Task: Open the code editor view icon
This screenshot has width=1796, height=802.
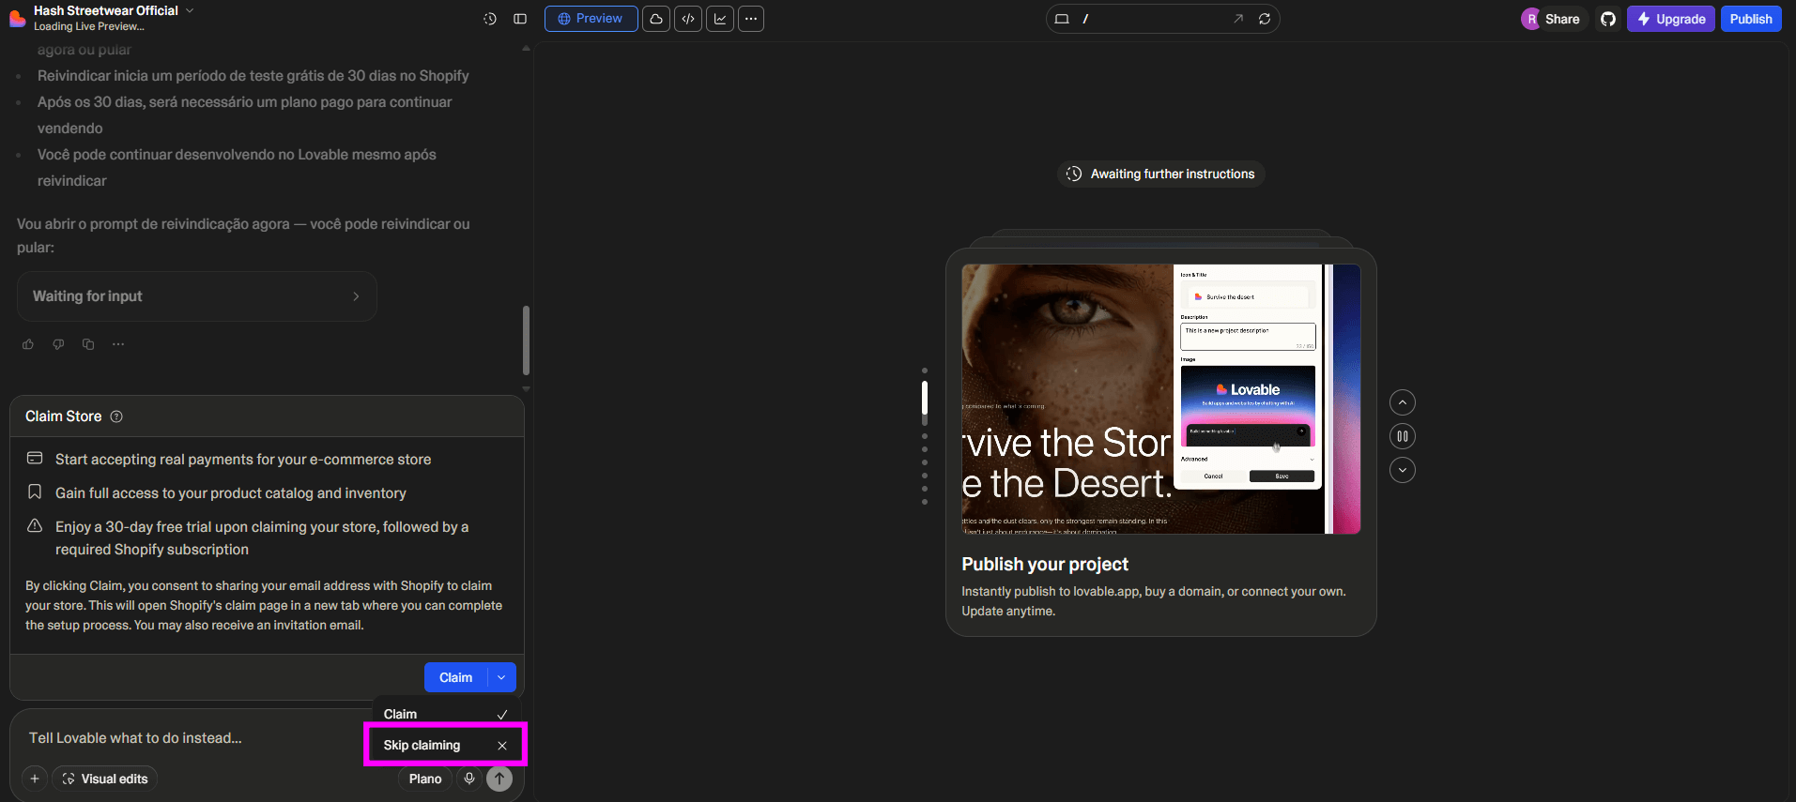Action: point(688,19)
